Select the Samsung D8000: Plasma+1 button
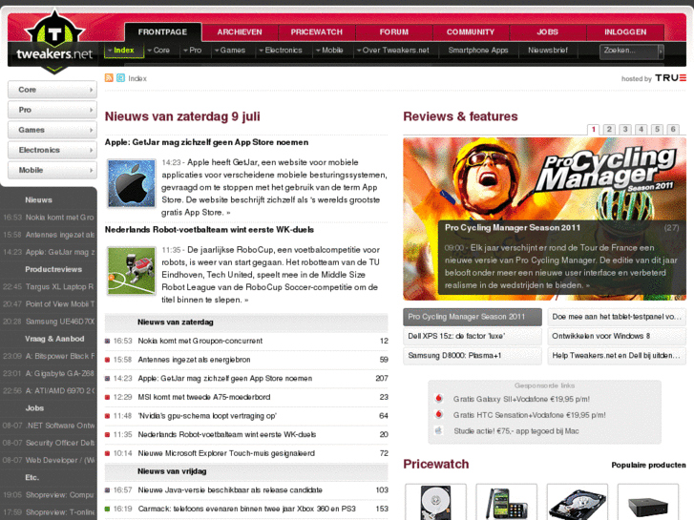This screenshot has width=694, height=520. tap(473, 355)
